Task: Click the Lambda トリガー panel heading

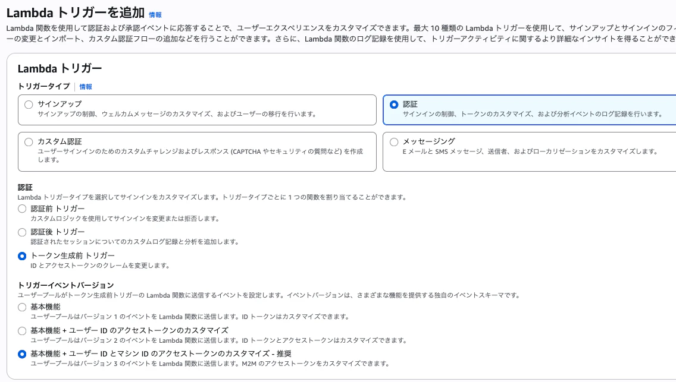Action: tap(60, 68)
